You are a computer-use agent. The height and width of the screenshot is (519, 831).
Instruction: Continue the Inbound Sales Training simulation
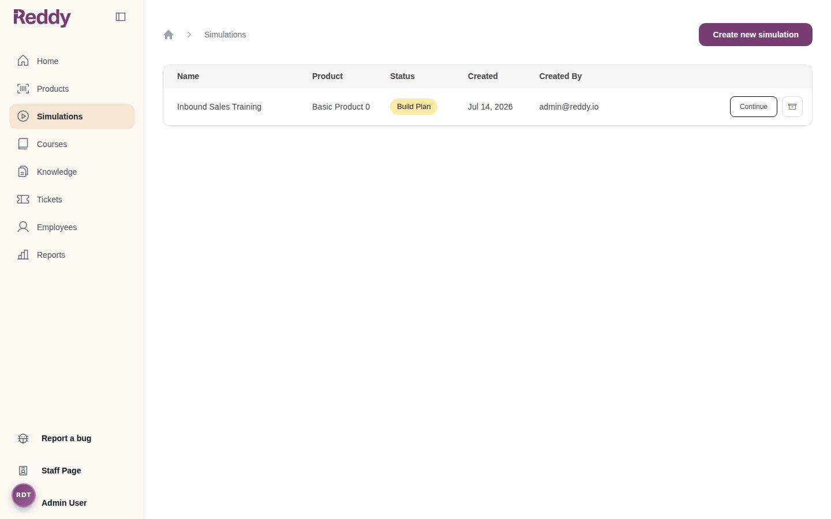click(x=754, y=107)
